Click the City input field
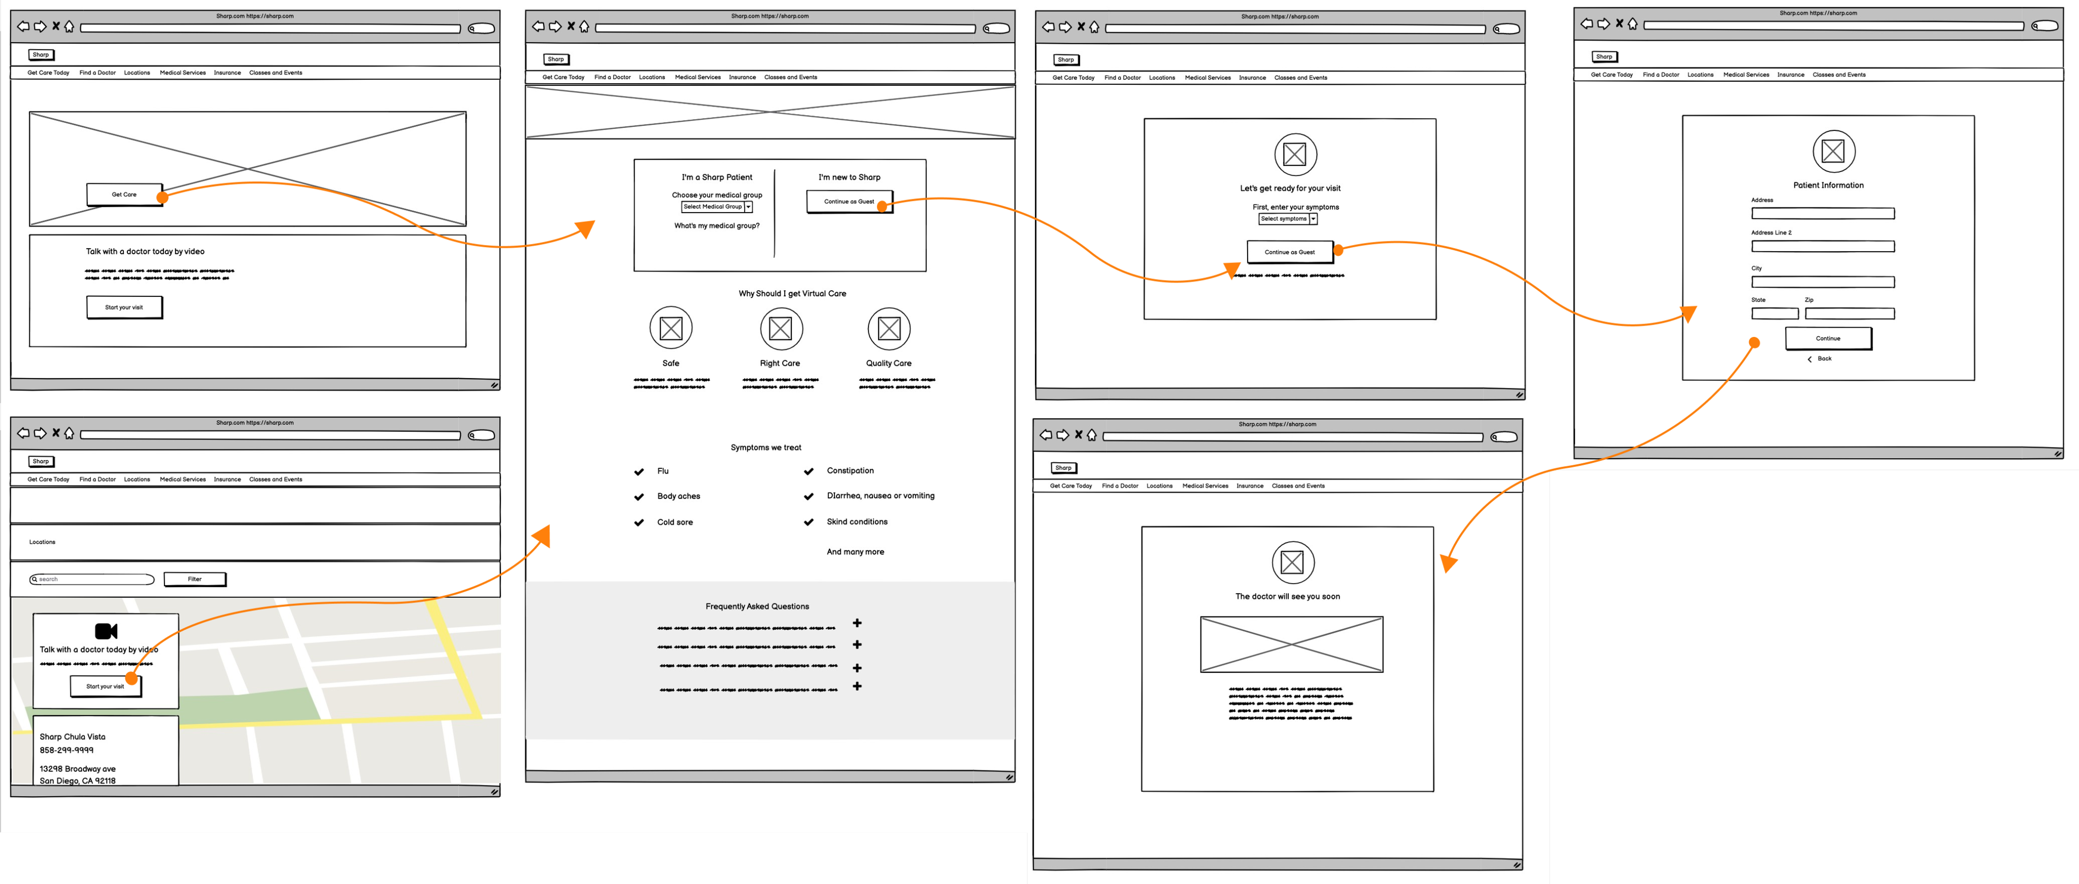Image resolution: width=2079 pixels, height=884 pixels. point(1822,282)
